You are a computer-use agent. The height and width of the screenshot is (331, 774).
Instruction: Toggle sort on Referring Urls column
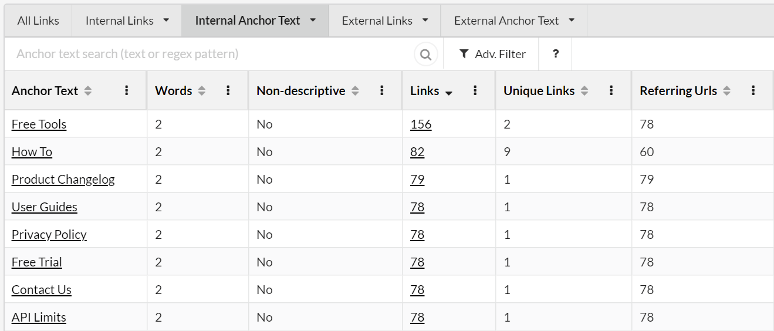click(726, 91)
